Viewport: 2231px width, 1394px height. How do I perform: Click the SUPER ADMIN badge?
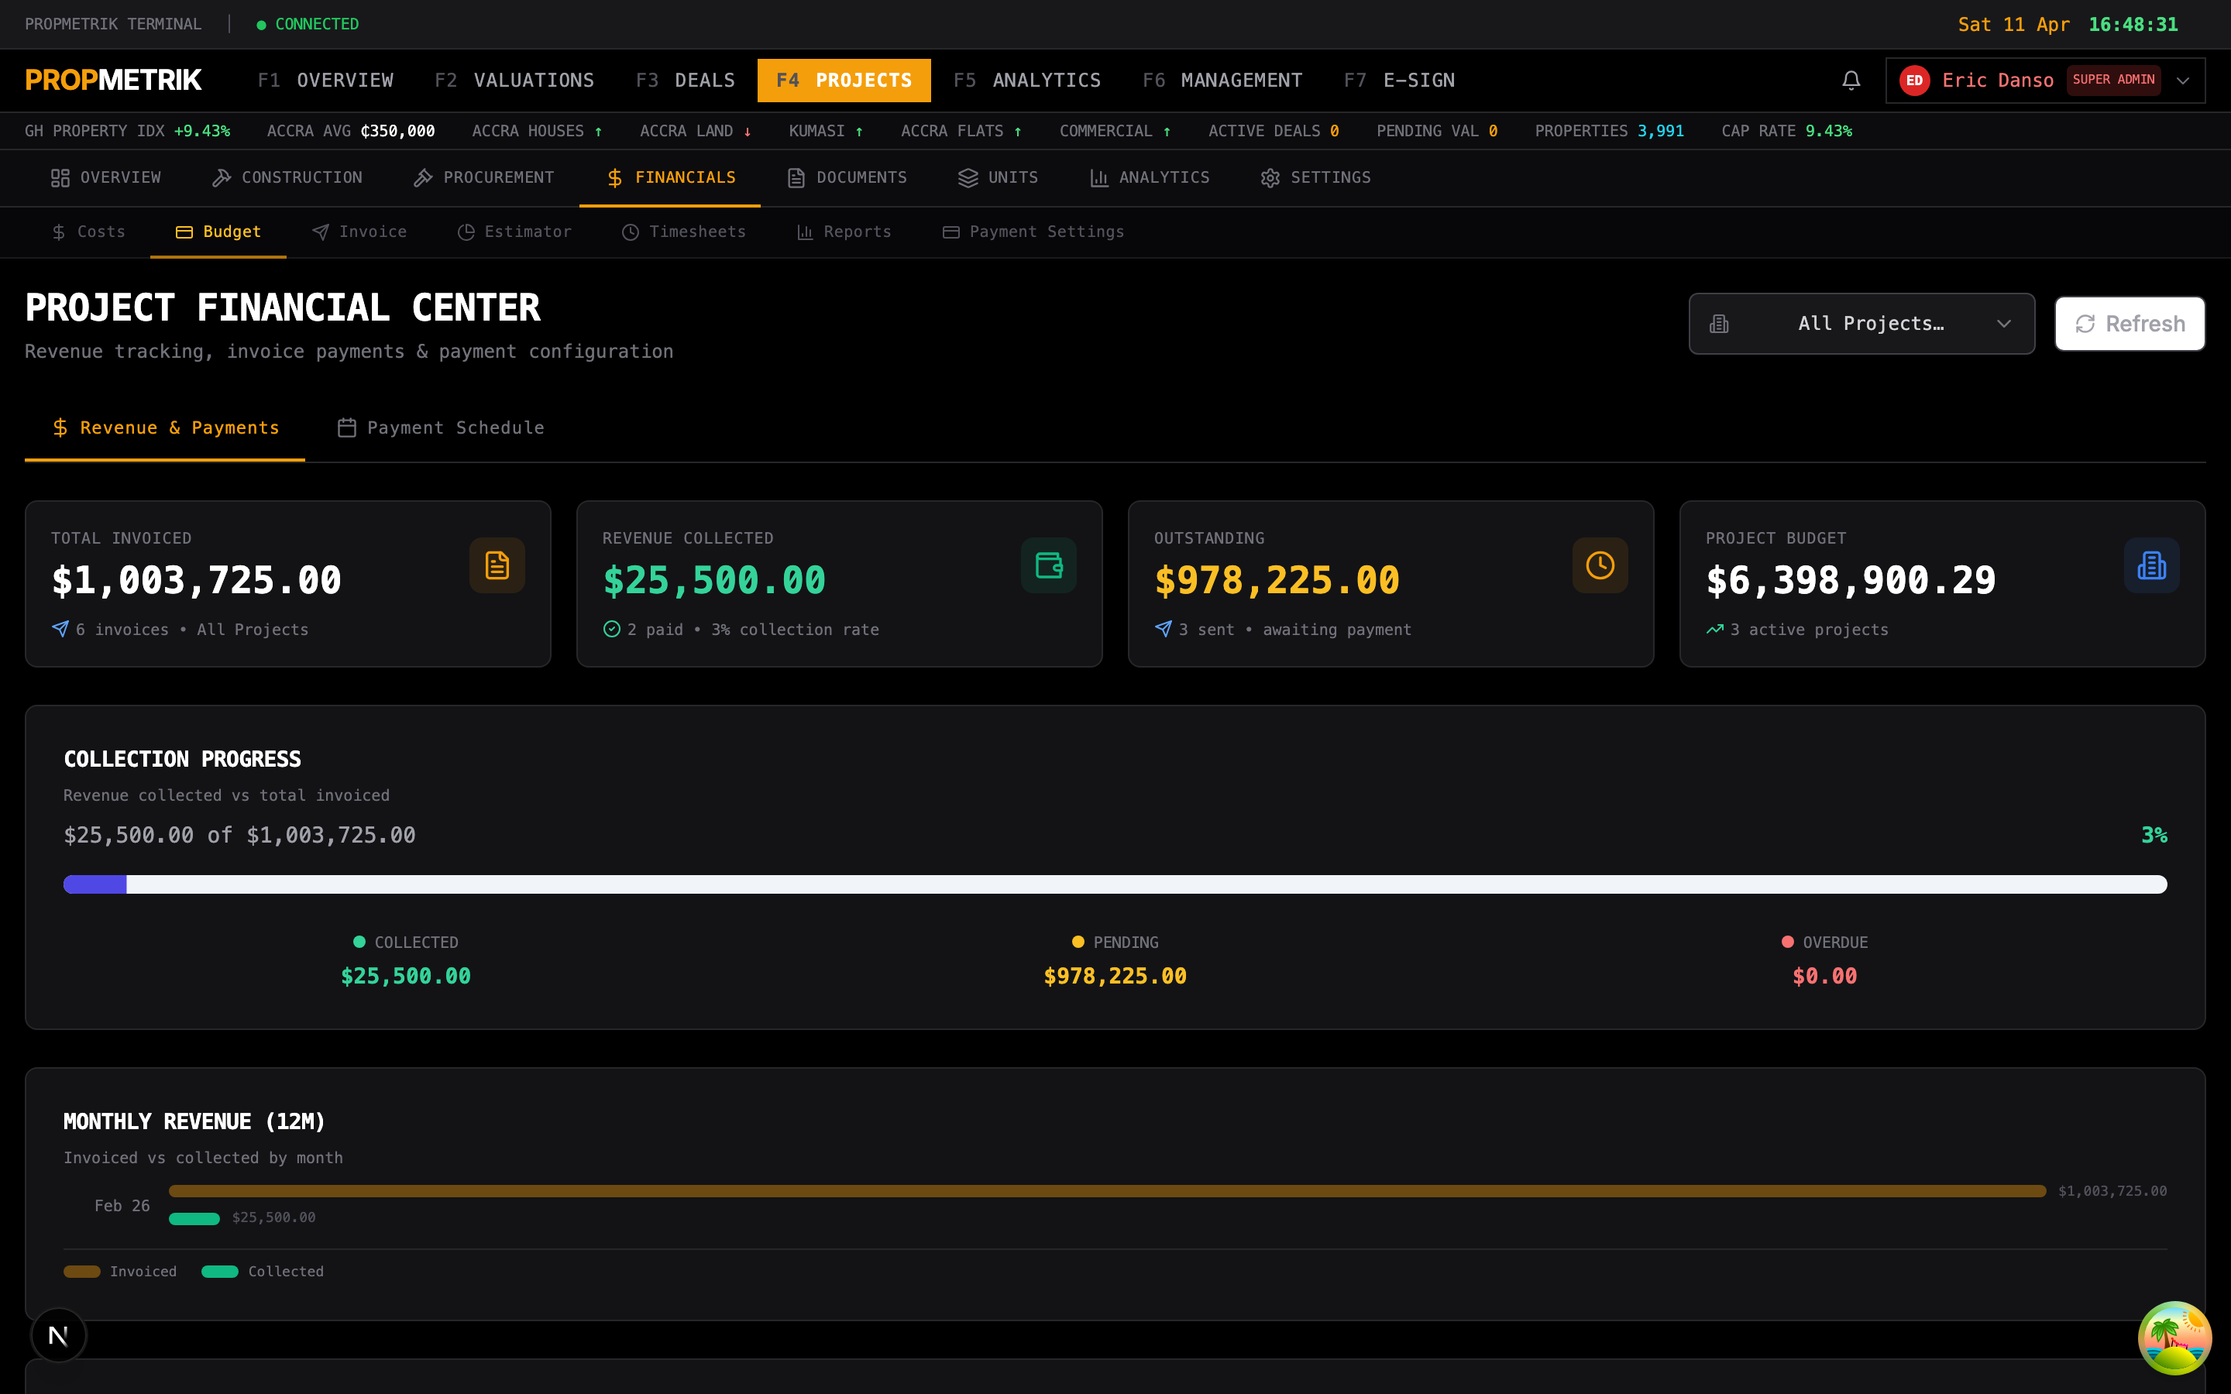pos(2113,81)
